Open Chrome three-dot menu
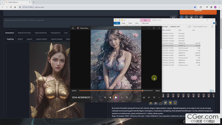Screen dimensions: 222x125 [x=219, y=7]
